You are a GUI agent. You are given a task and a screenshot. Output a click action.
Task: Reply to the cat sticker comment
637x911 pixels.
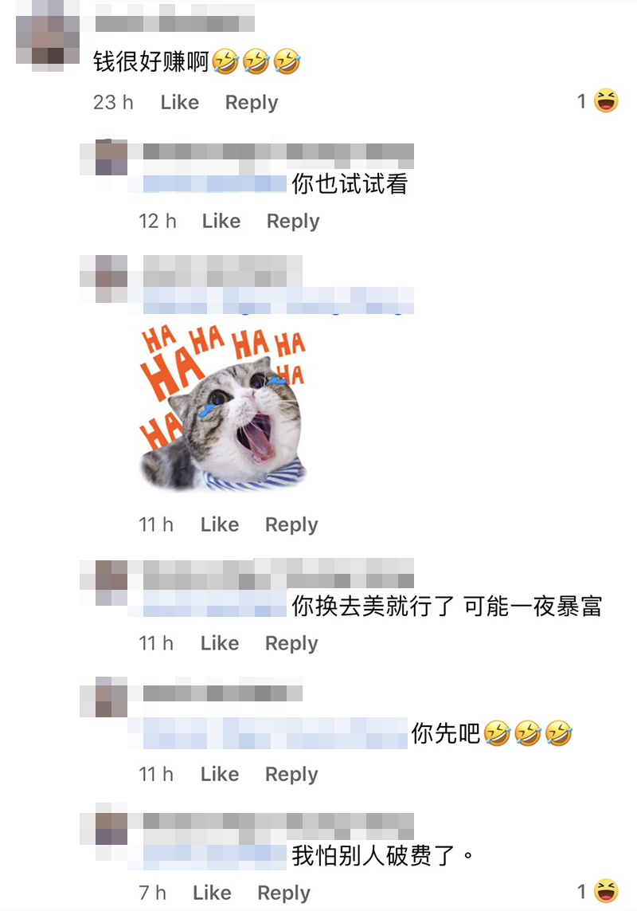click(x=291, y=524)
